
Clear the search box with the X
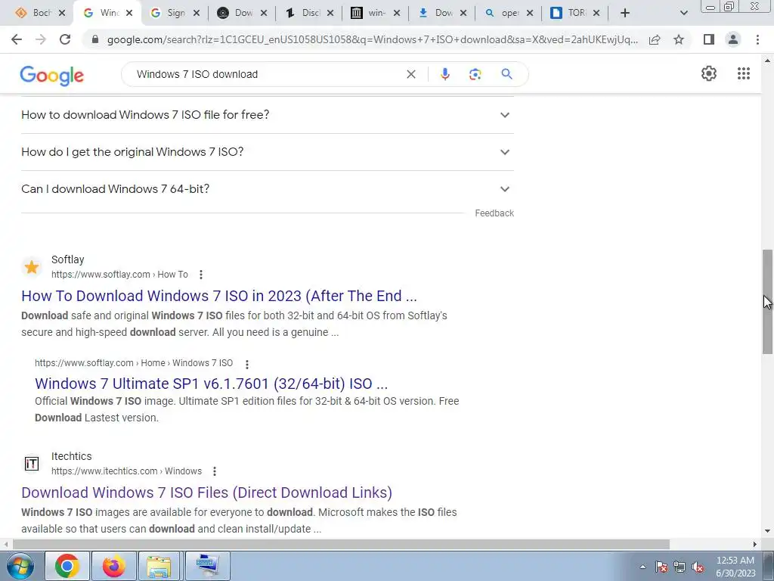(410, 74)
